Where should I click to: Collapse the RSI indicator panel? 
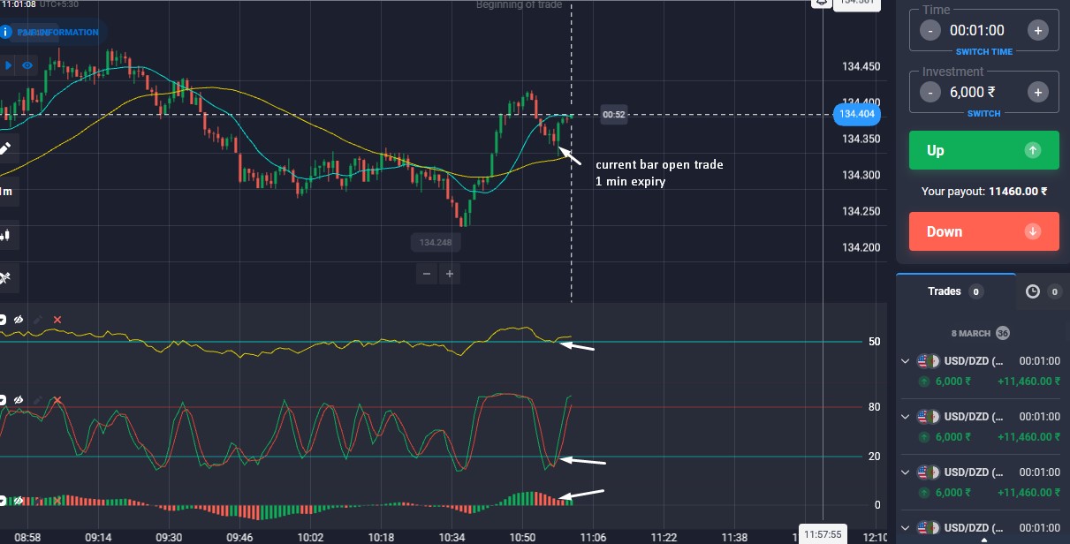[3, 320]
